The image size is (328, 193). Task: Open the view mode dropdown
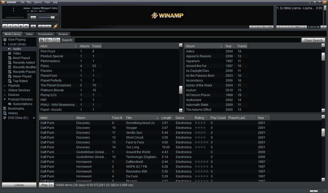point(48,40)
